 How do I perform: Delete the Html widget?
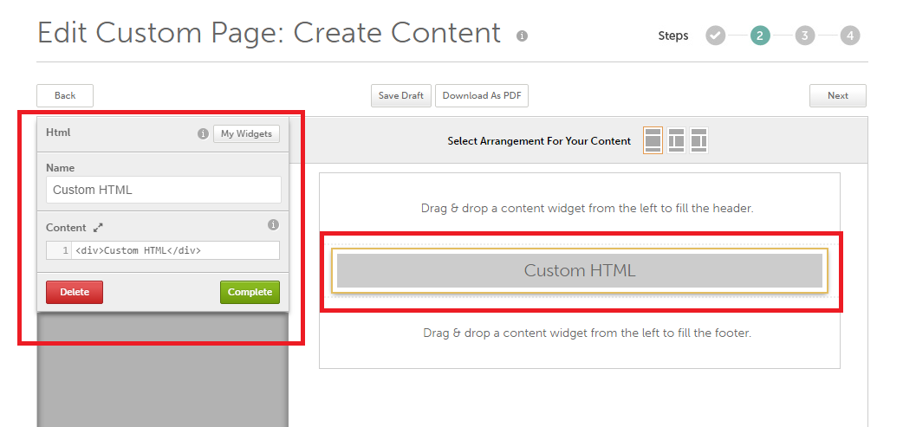click(75, 293)
